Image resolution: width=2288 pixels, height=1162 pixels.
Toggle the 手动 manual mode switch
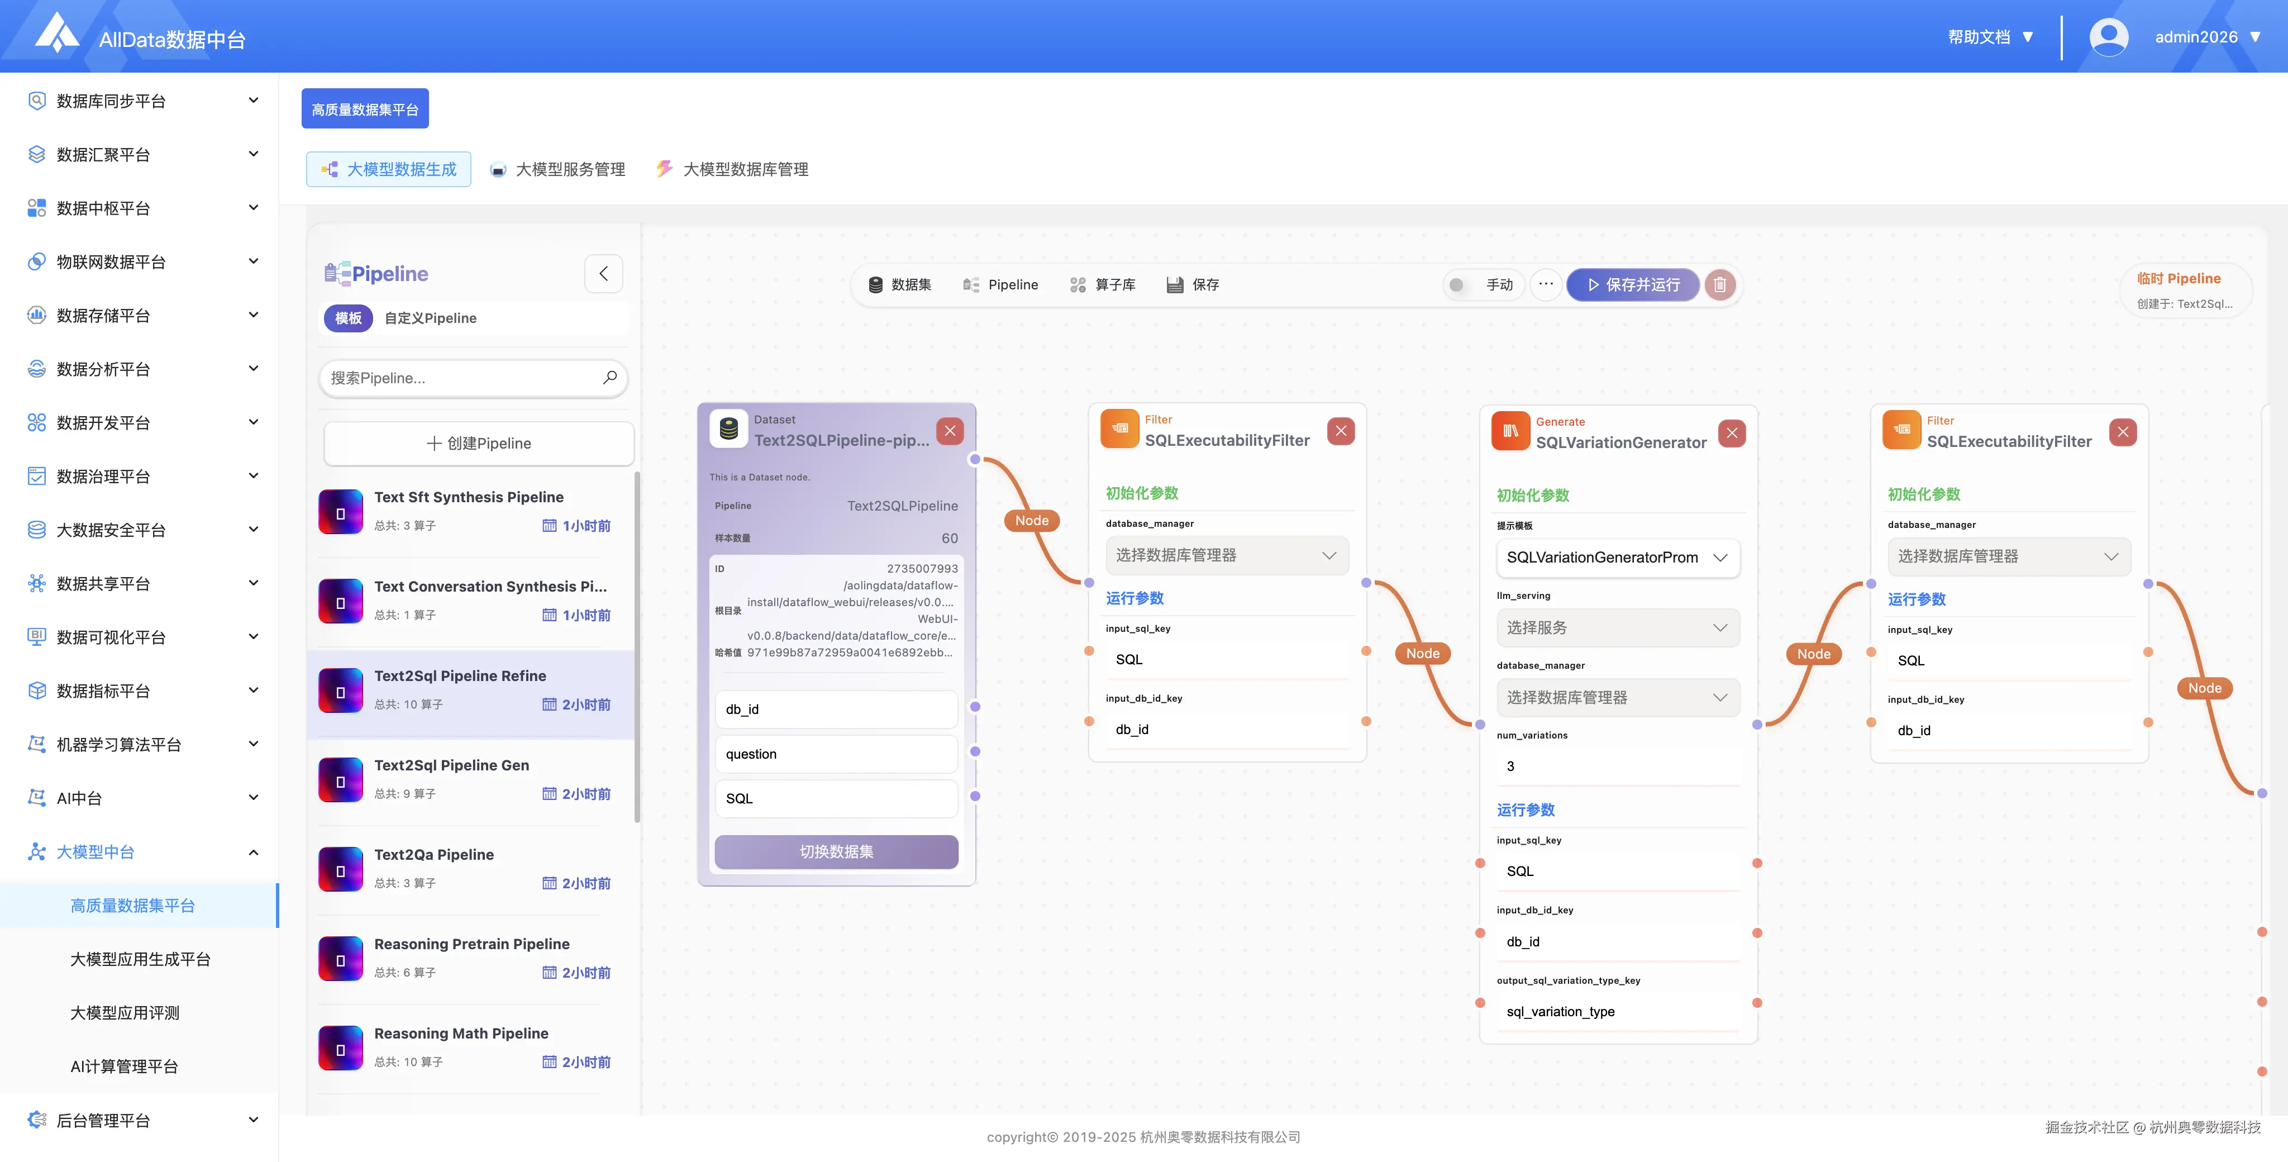(x=1457, y=285)
